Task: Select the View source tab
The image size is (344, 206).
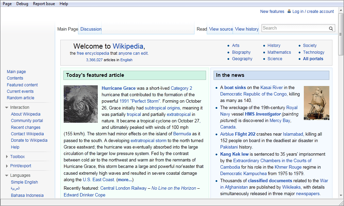Action: (221, 29)
